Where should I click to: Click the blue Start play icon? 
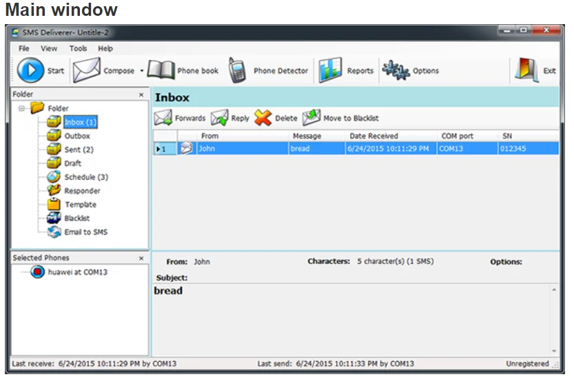coord(30,70)
